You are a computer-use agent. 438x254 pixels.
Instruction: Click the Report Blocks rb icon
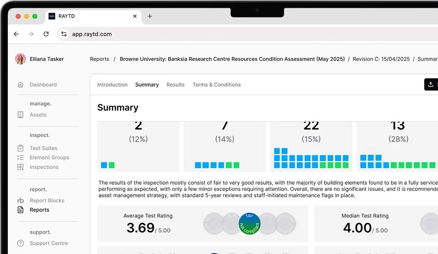click(21, 201)
